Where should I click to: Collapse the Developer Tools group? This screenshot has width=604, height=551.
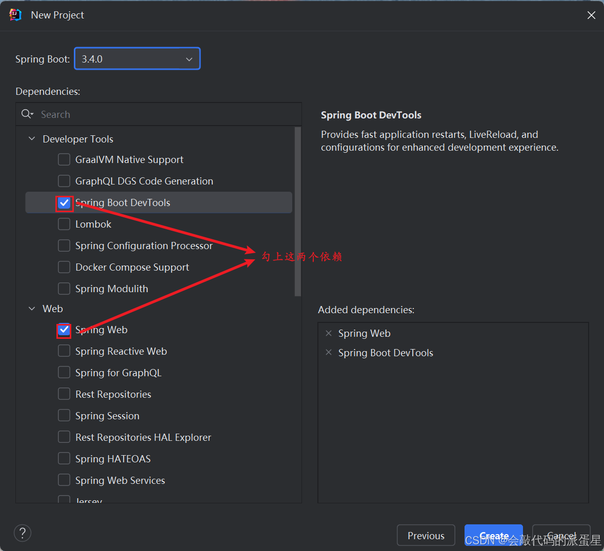[x=32, y=138]
